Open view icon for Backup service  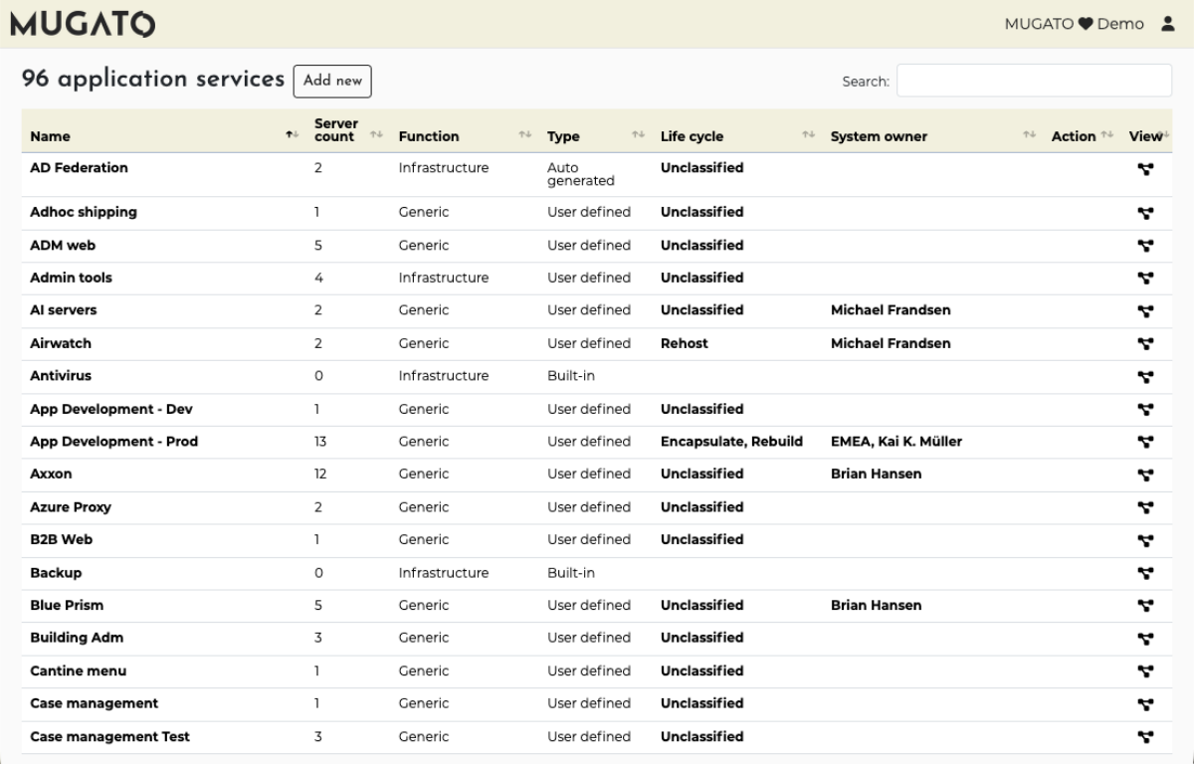(x=1145, y=574)
